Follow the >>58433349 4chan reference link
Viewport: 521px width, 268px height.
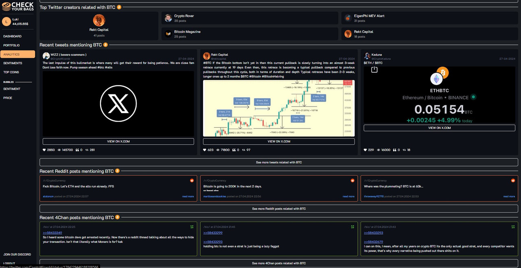(53, 233)
